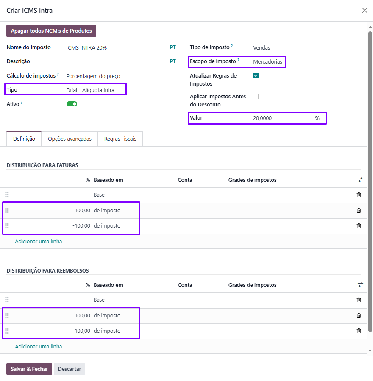The height and width of the screenshot is (381, 373).
Task: Switch to the Definição tab
Action: coord(24,139)
